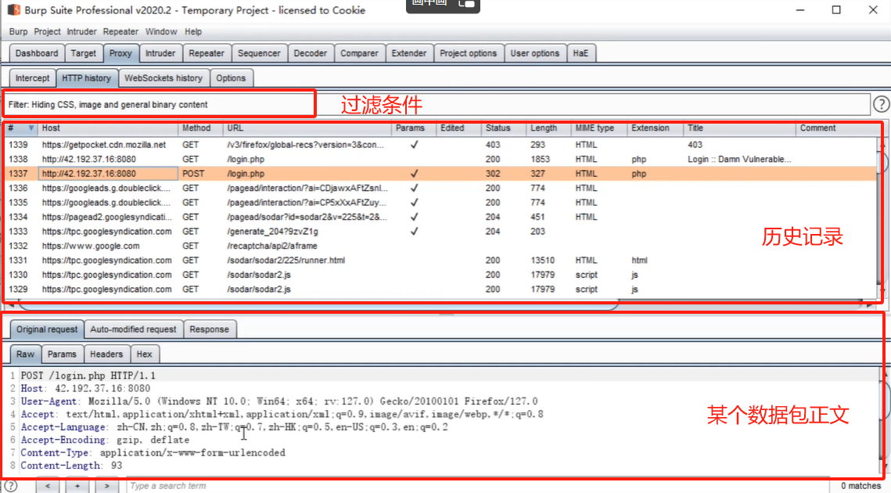The width and height of the screenshot is (891, 493).
Task: Sort by the Comment column header
Action: [838, 128]
